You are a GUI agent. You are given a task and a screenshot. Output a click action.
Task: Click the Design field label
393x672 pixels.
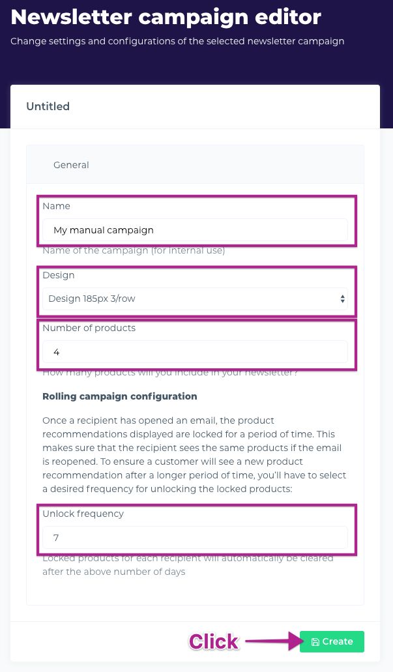59,275
